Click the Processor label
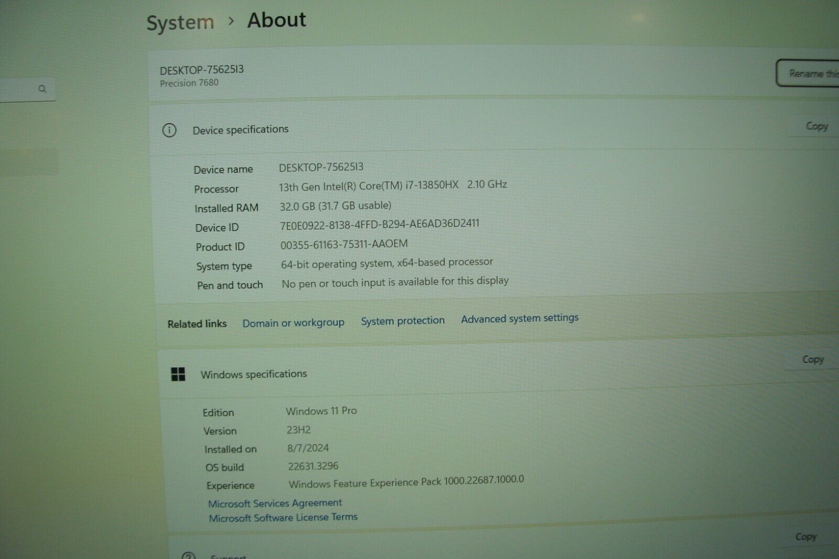The image size is (839, 559). 216,189
